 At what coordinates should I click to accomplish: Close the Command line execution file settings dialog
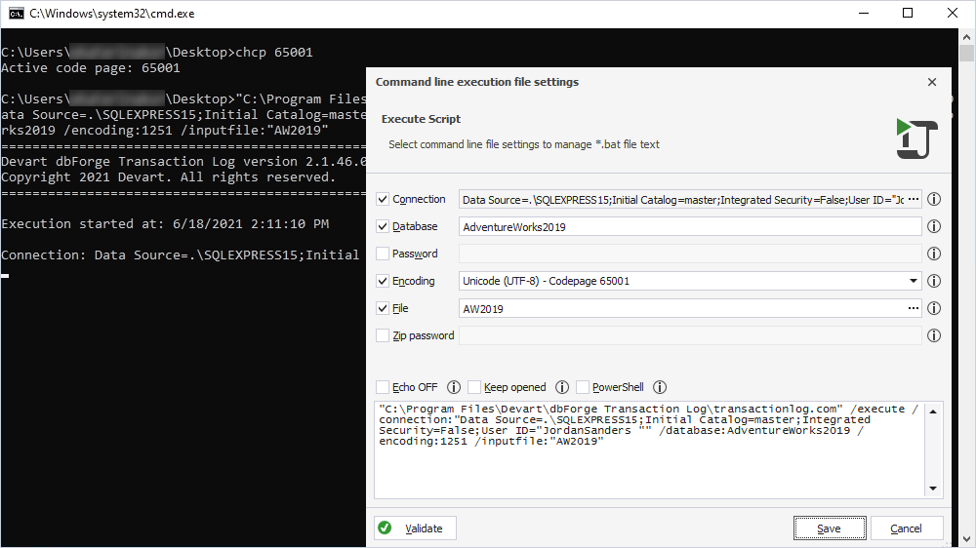pos(932,82)
